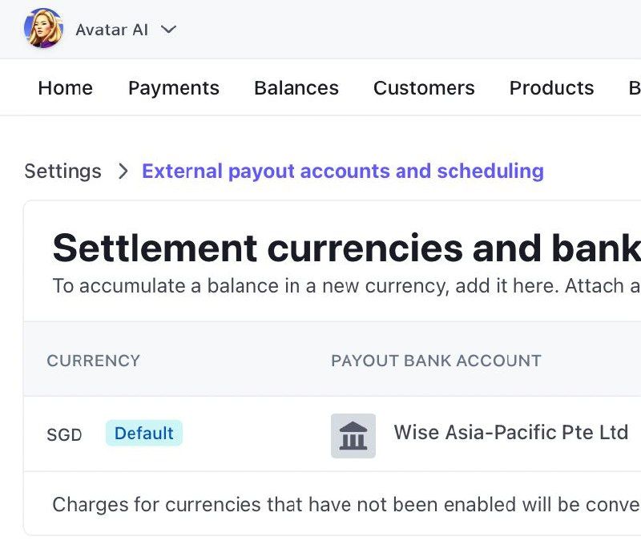
Task: Open the Customers tab
Action: pos(424,88)
